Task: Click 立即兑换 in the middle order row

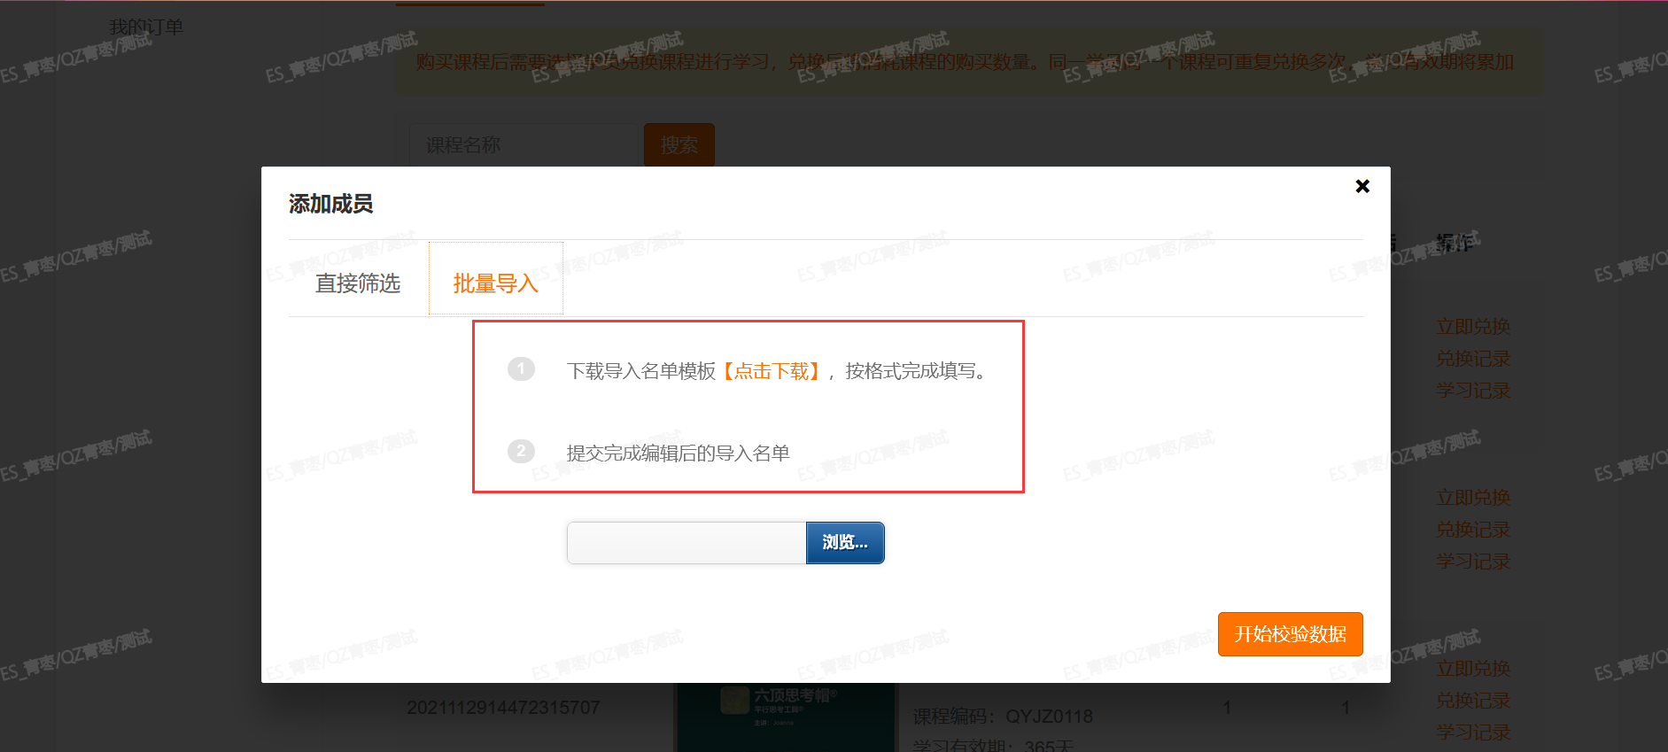Action: [x=1473, y=498]
